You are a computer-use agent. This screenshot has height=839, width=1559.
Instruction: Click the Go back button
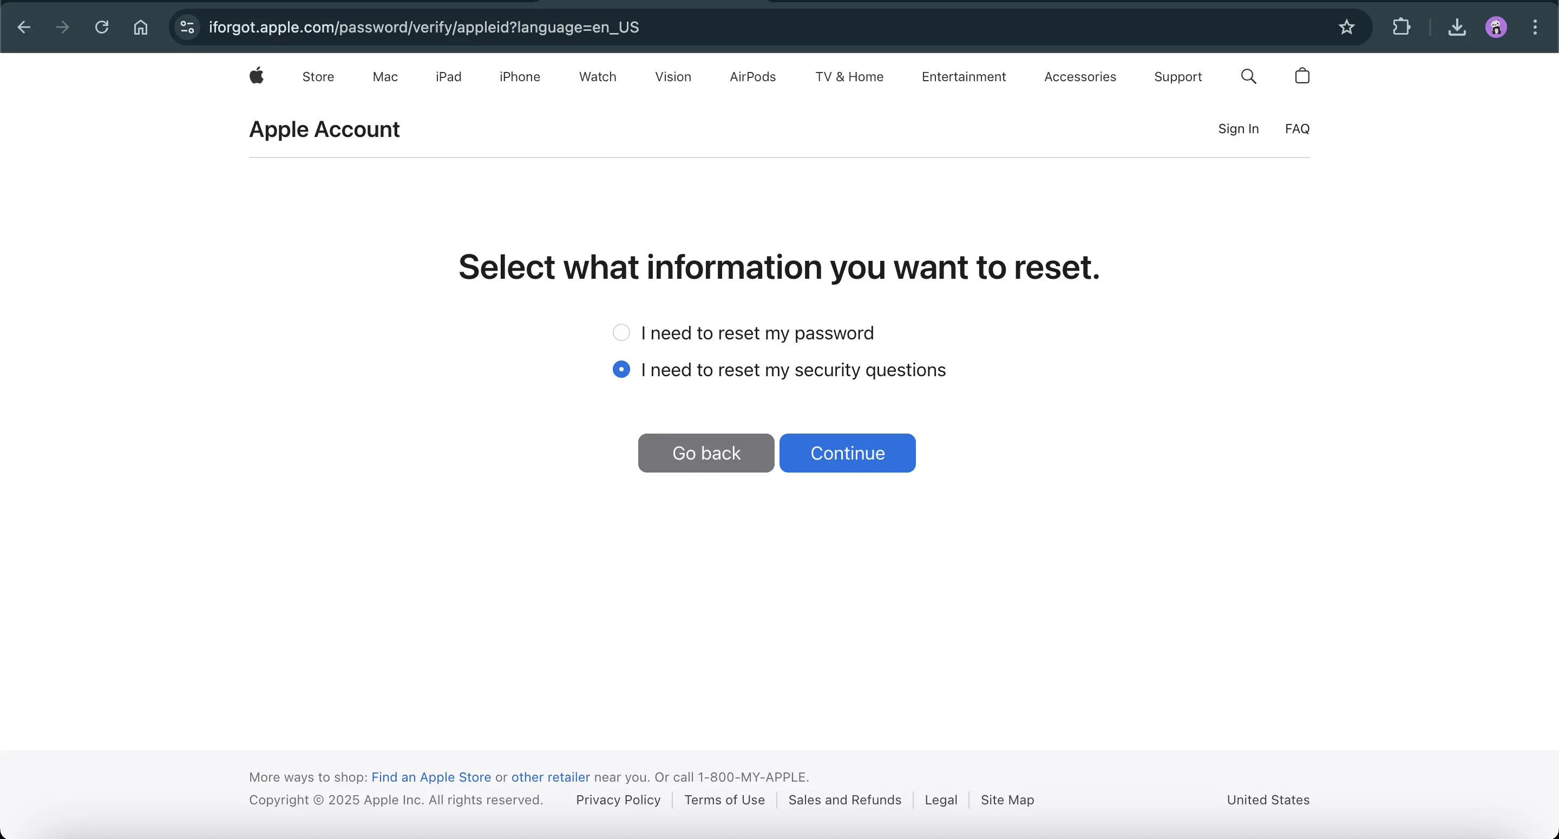(x=706, y=453)
